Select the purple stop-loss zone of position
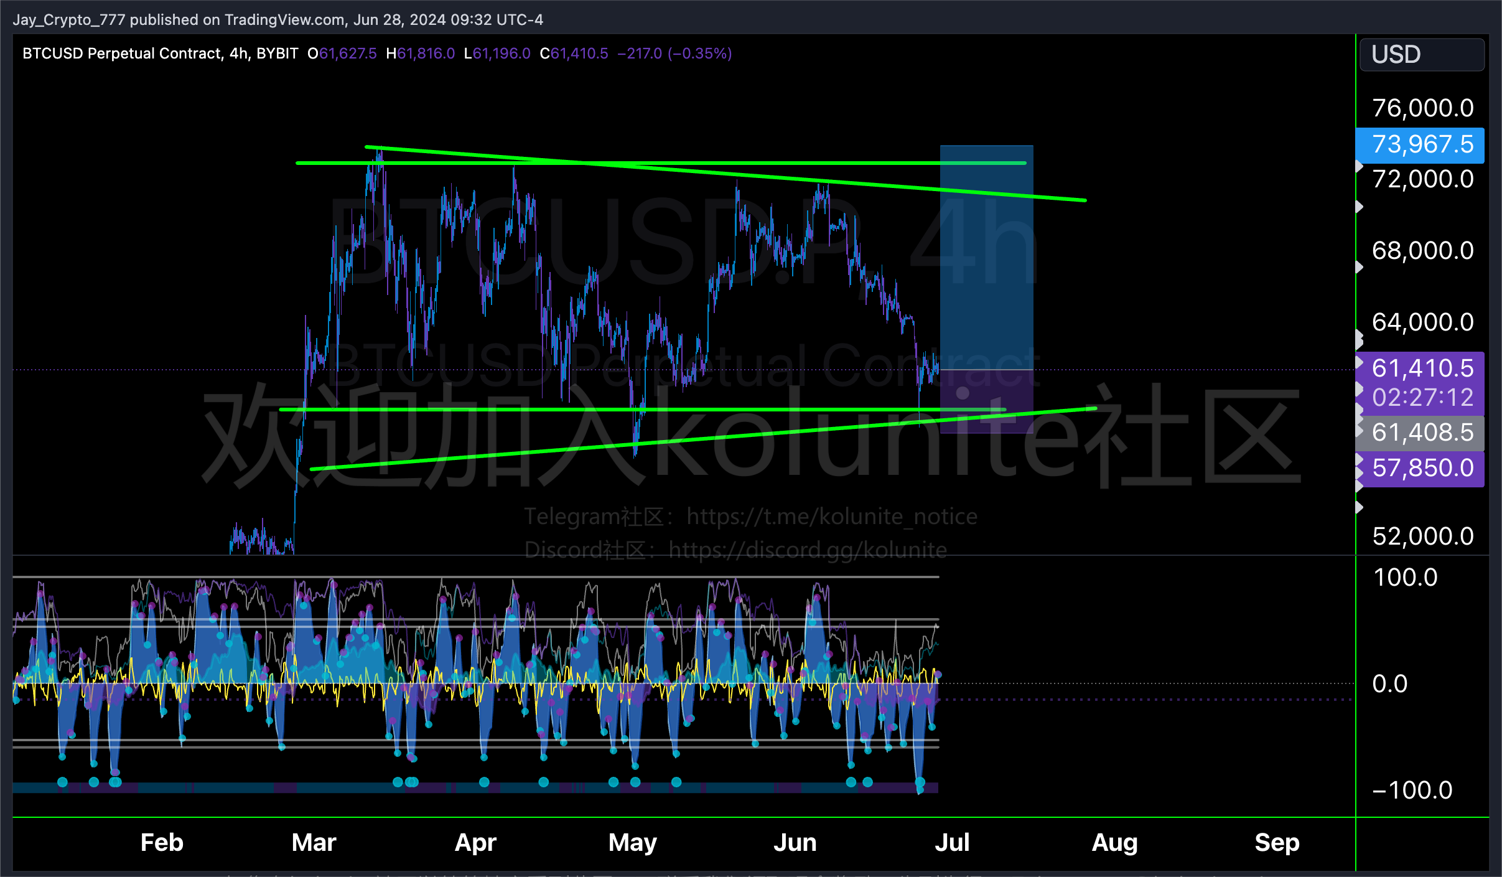 coord(986,401)
